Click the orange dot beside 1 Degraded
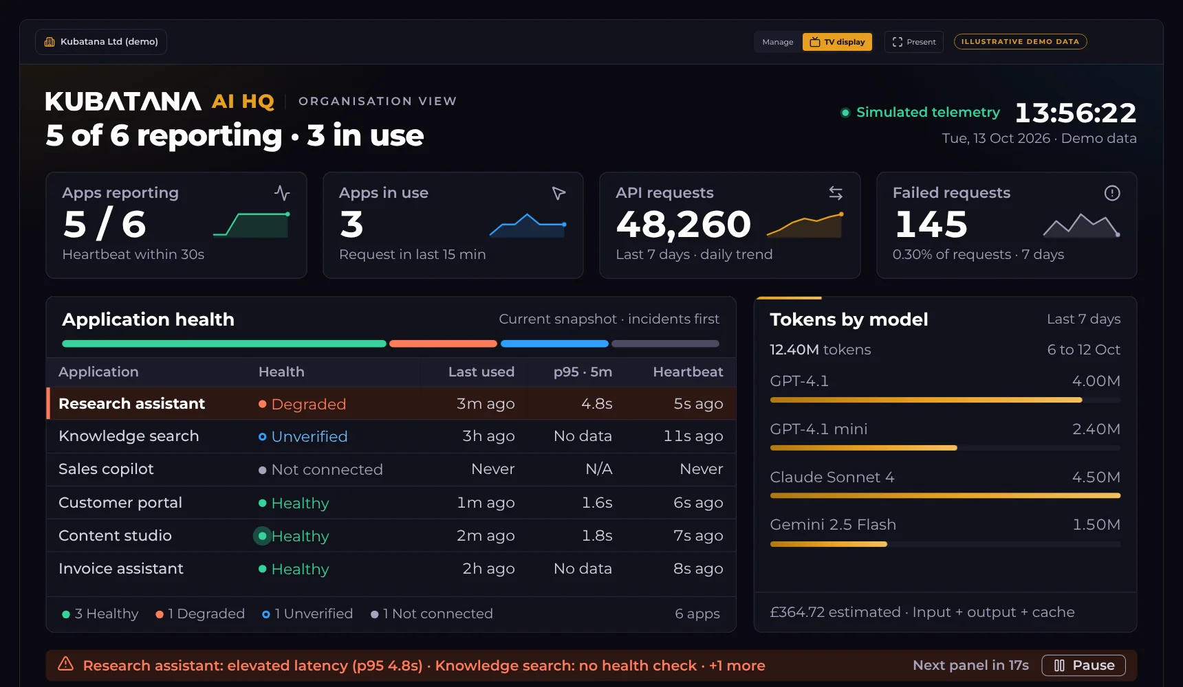 point(160,614)
